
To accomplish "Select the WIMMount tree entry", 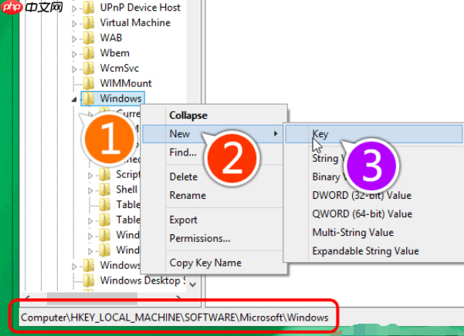I will [126, 83].
